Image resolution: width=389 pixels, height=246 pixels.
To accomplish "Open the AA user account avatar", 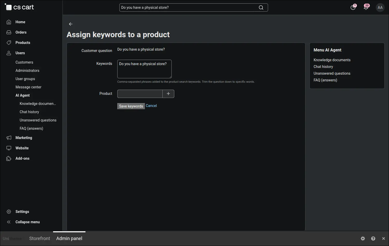I will coord(380,7).
